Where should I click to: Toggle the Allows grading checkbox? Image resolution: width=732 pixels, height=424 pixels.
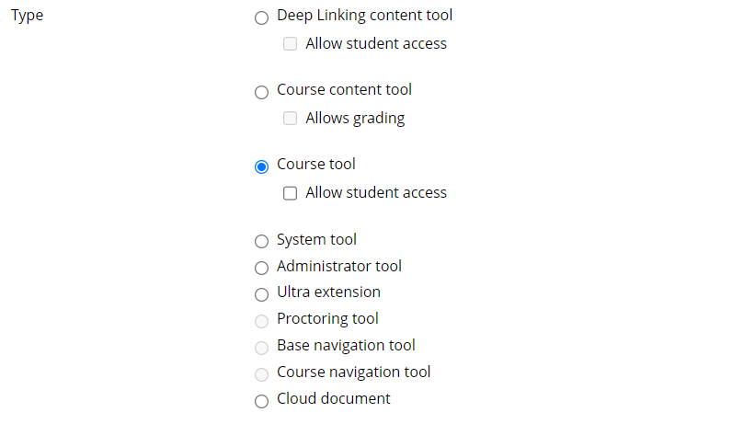[x=290, y=119]
